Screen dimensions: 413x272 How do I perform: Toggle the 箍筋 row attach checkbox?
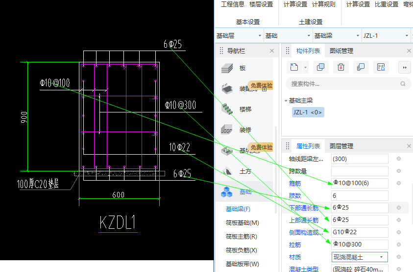pyautogui.click(x=398, y=183)
